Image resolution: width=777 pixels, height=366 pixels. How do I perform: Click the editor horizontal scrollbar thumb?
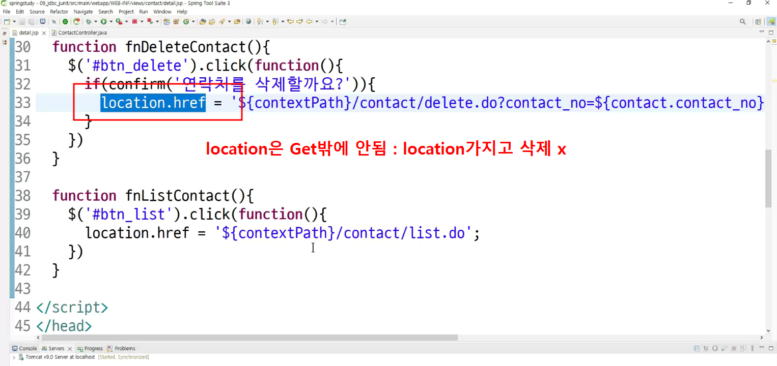pos(251,338)
